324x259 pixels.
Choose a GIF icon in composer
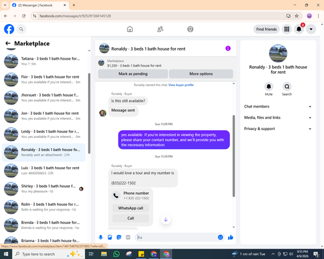(x=128, y=238)
